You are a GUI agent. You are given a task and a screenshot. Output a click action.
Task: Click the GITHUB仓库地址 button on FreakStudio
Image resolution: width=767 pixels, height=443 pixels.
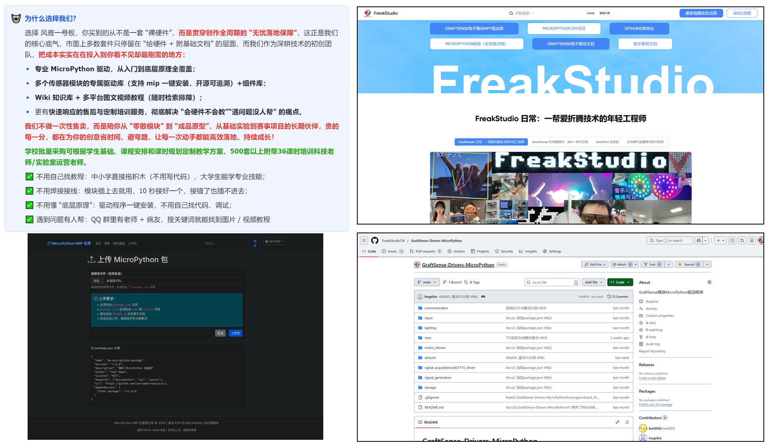639,28
